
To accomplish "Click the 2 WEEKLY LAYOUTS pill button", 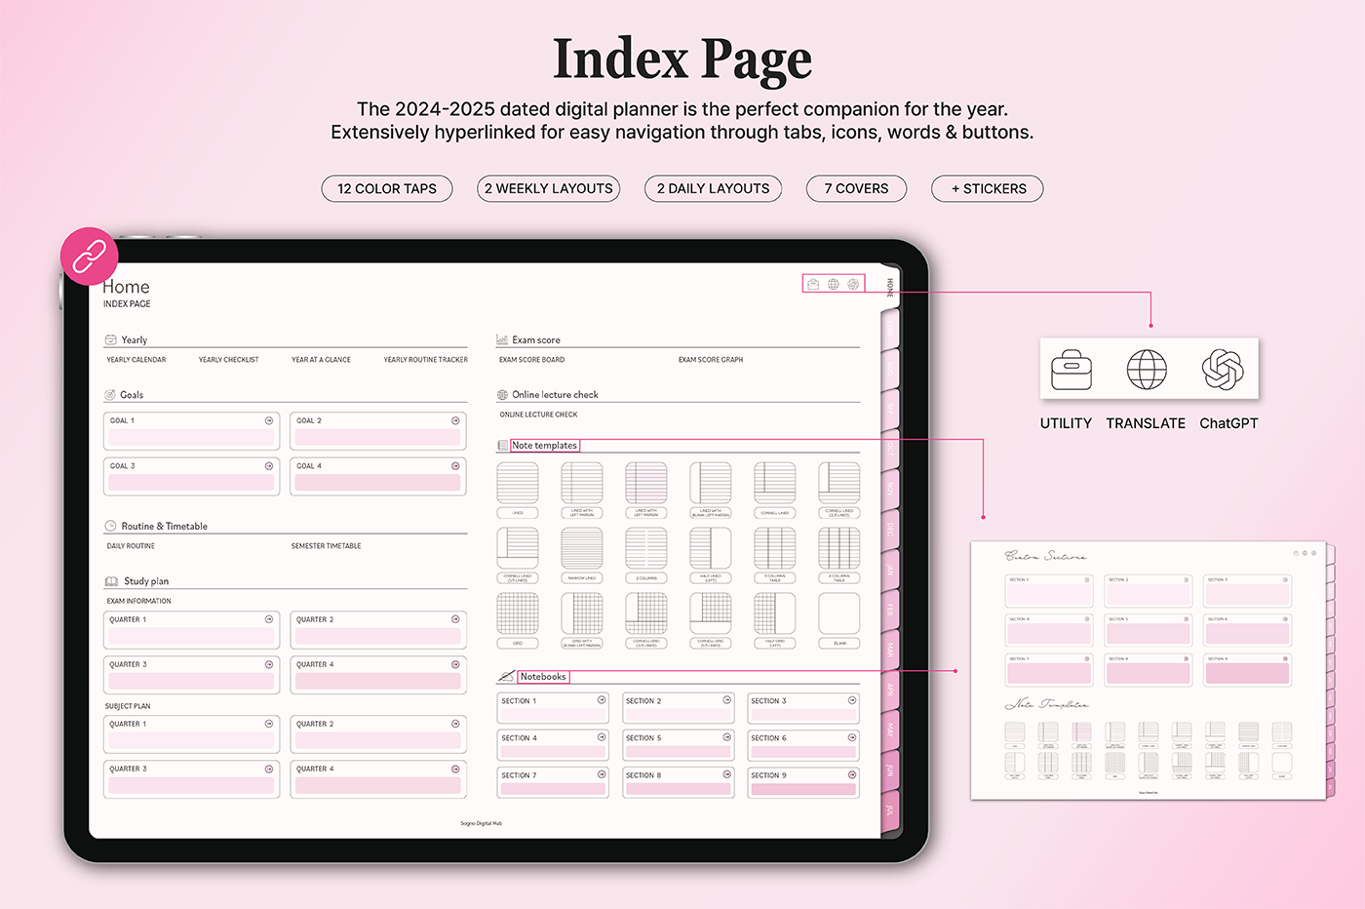I will coord(549,188).
